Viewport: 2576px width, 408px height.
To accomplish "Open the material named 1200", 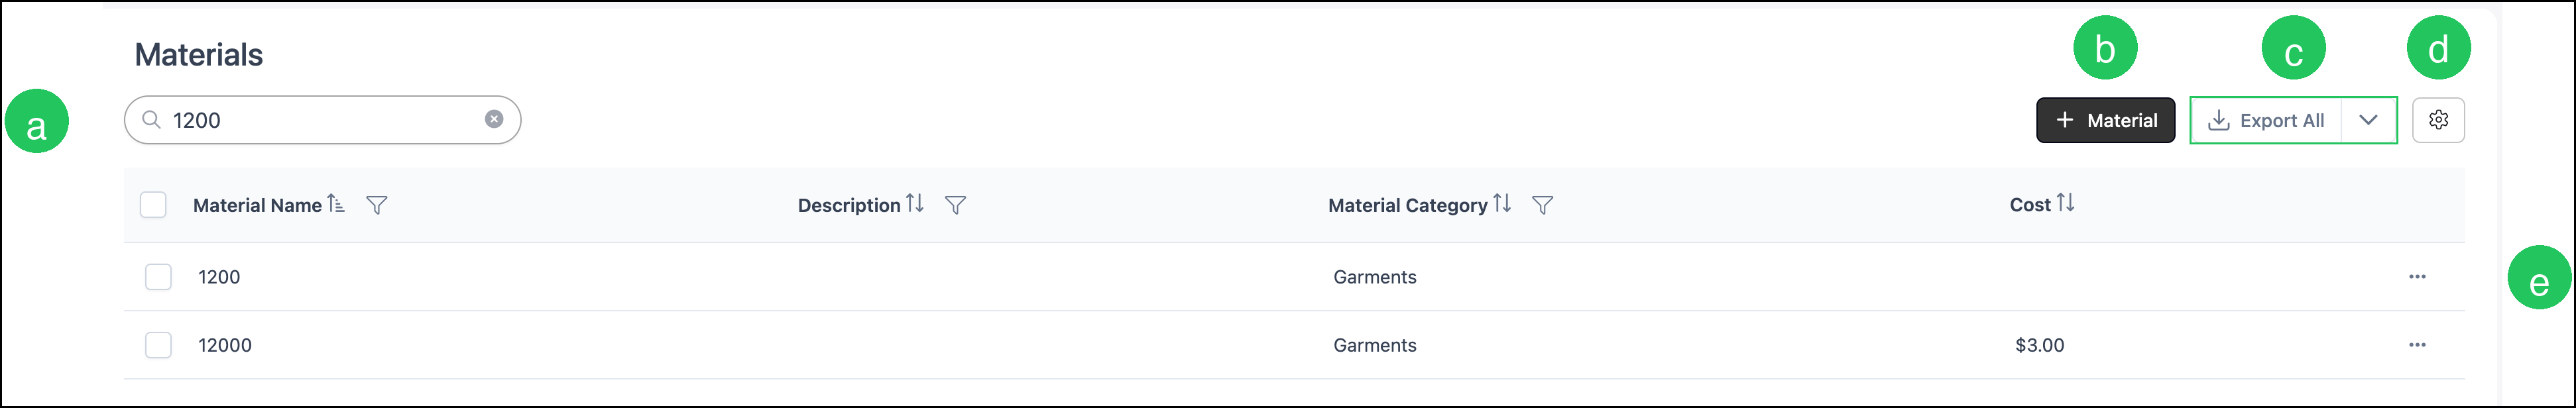I will pos(219,277).
